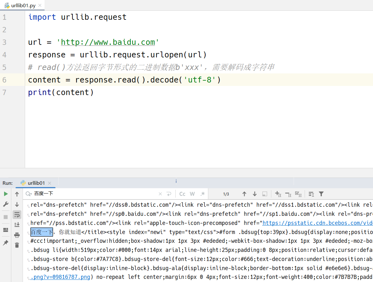Screen dimensions: 373x282
Task: Rerun urllib01 with green play icon
Action: (x=6, y=194)
